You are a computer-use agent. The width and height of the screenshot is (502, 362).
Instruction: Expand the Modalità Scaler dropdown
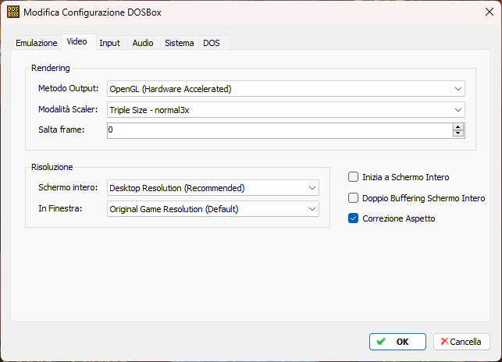286,110
